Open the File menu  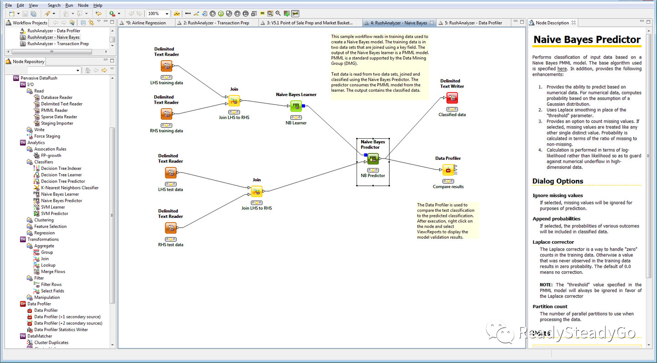pyautogui.click(x=9, y=5)
